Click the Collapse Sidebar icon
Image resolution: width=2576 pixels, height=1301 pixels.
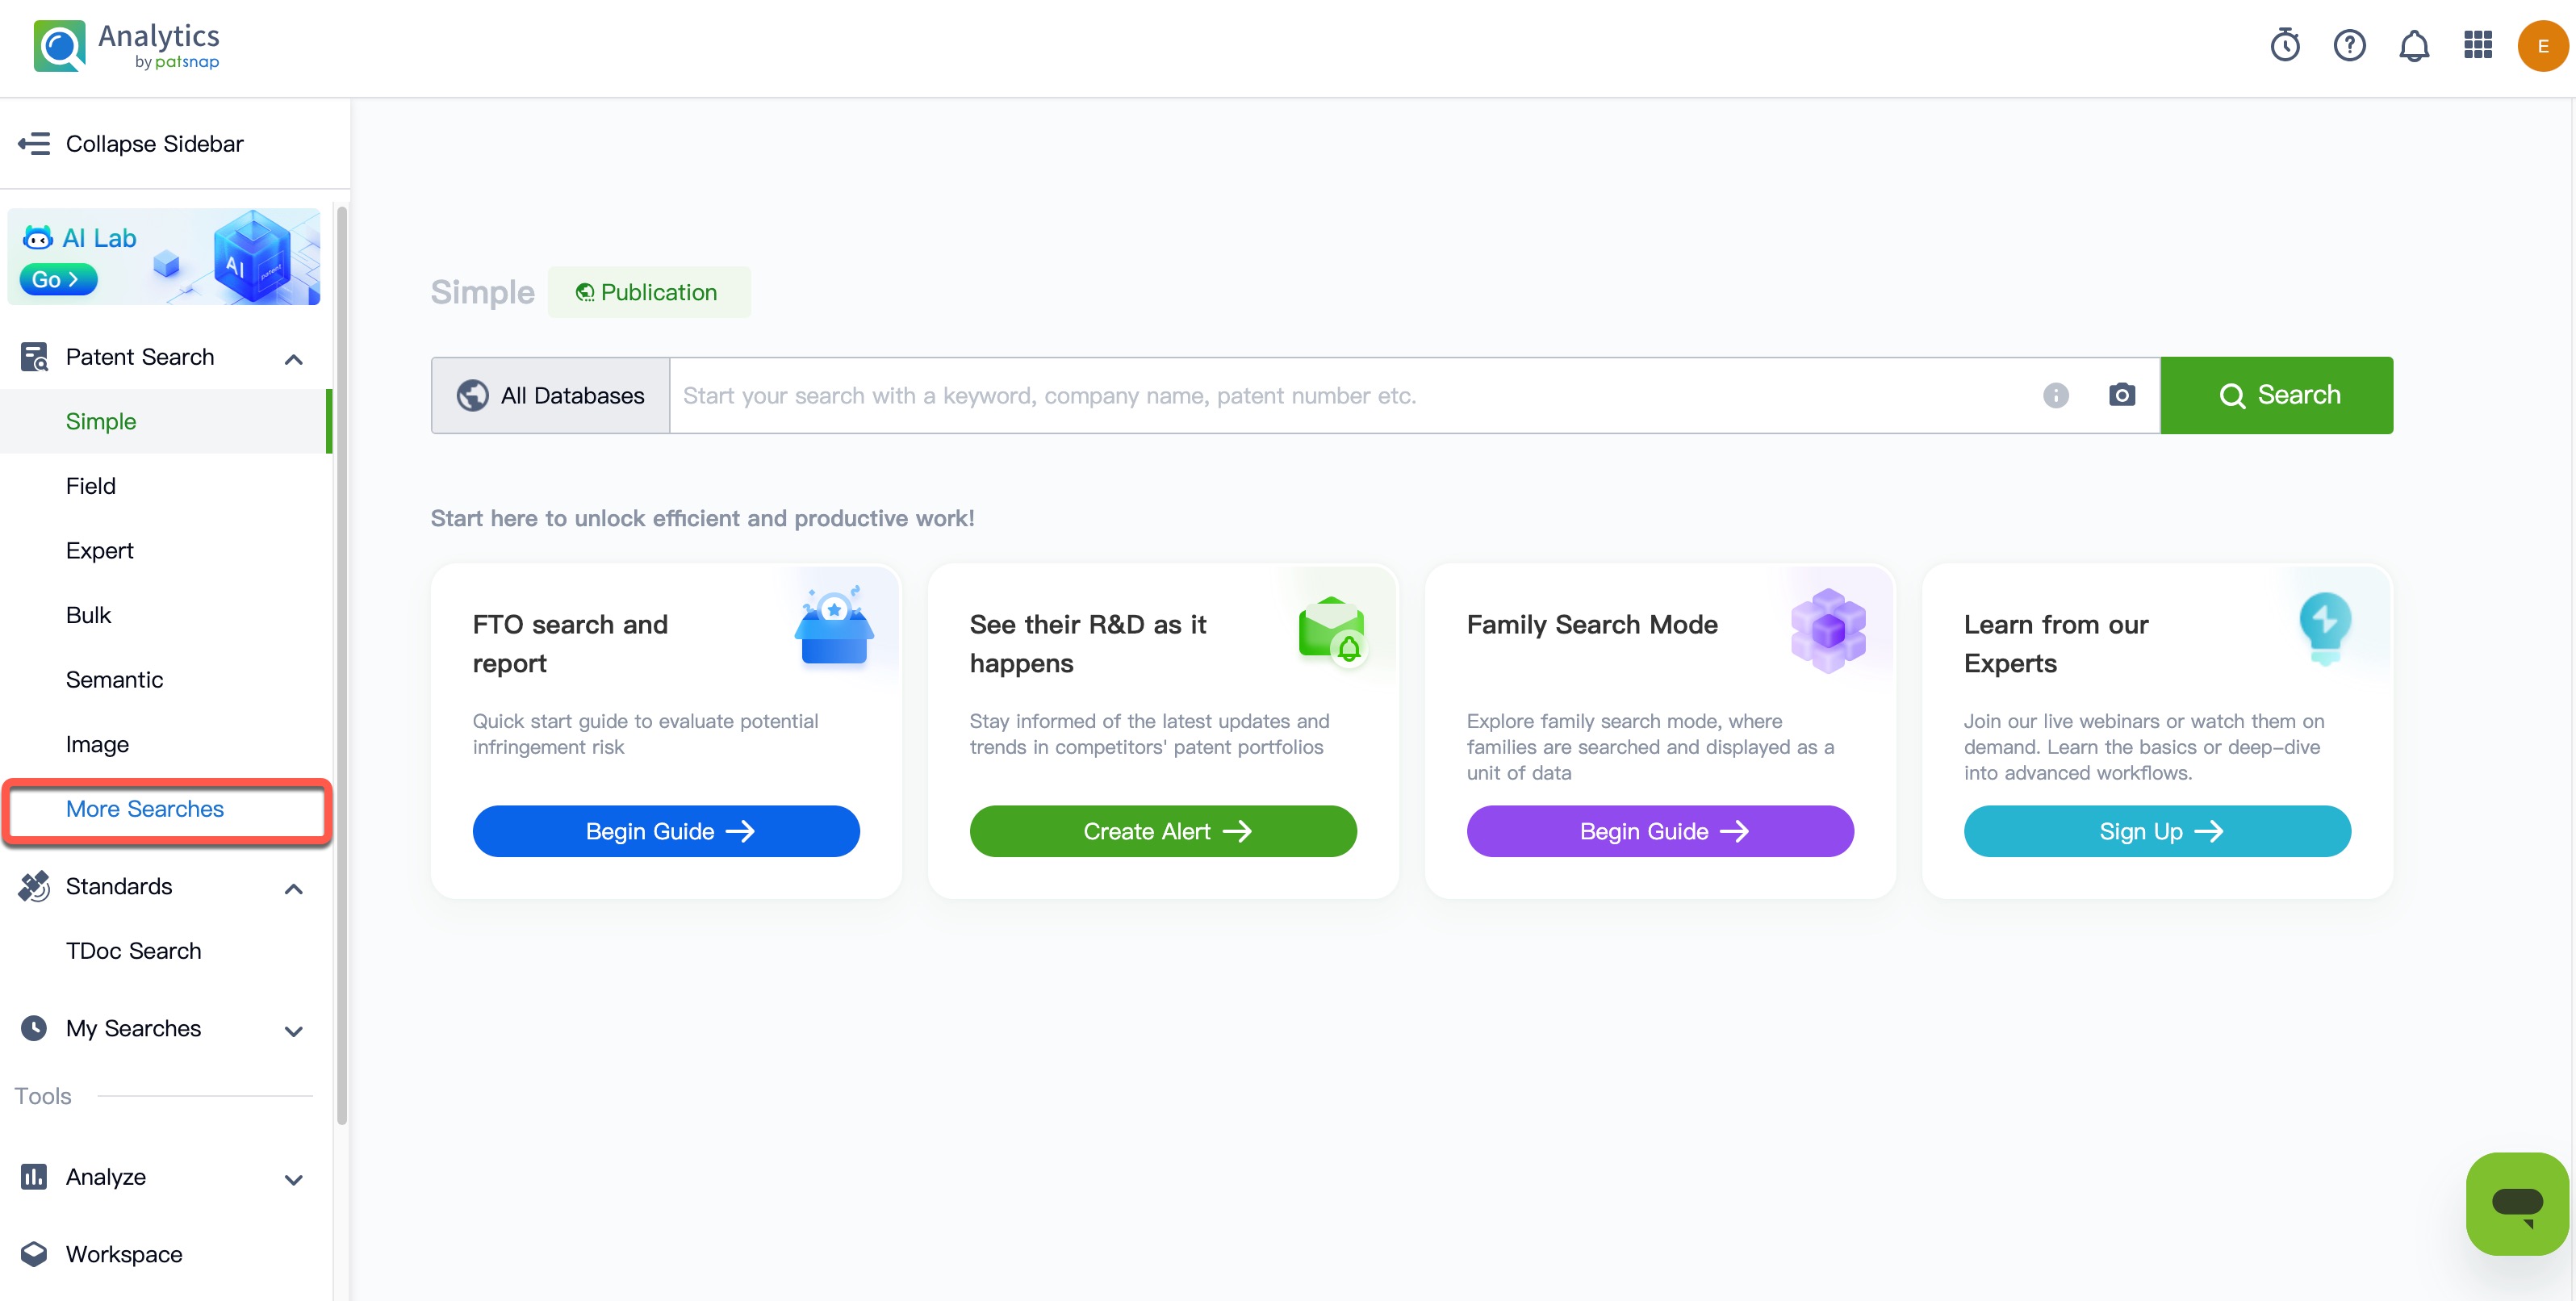tap(34, 144)
